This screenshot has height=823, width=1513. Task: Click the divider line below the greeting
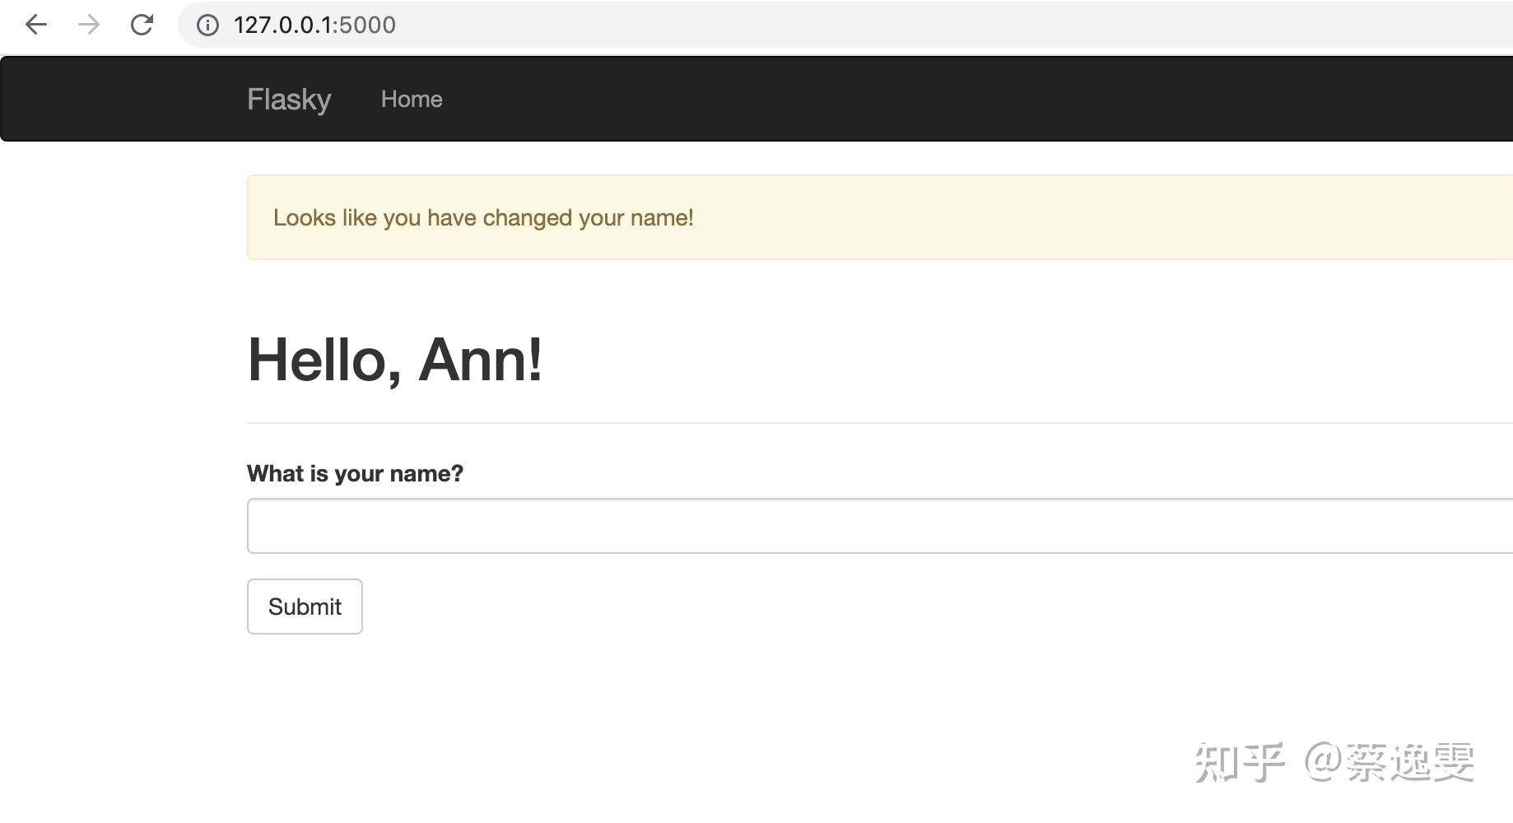coord(823,423)
